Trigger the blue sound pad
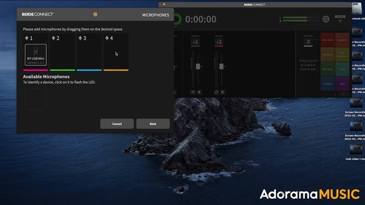This screenshot has height=205, width=365. click(x=327, y=84)
